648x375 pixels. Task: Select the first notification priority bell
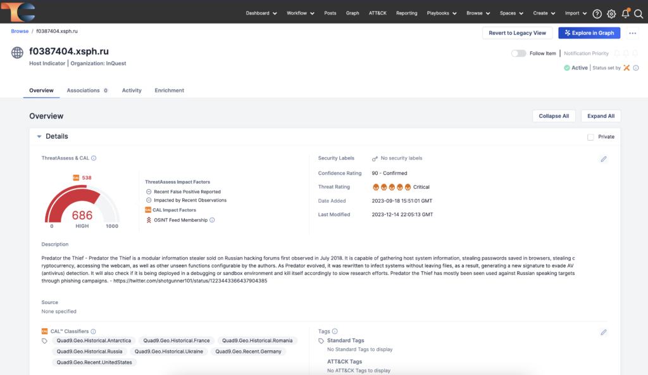click(x=616, y=53)
